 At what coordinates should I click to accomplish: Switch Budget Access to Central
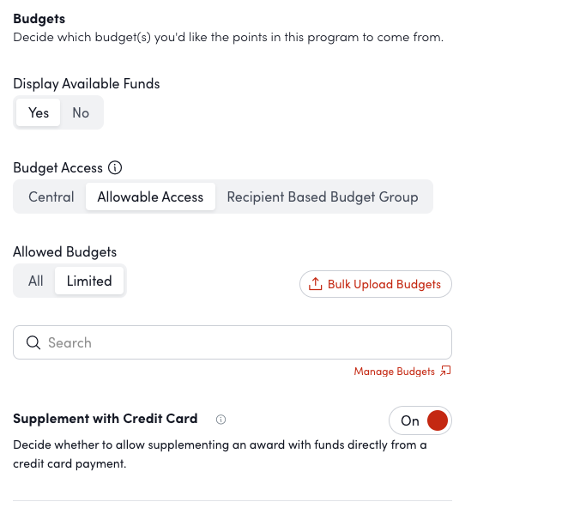point(51,196)
